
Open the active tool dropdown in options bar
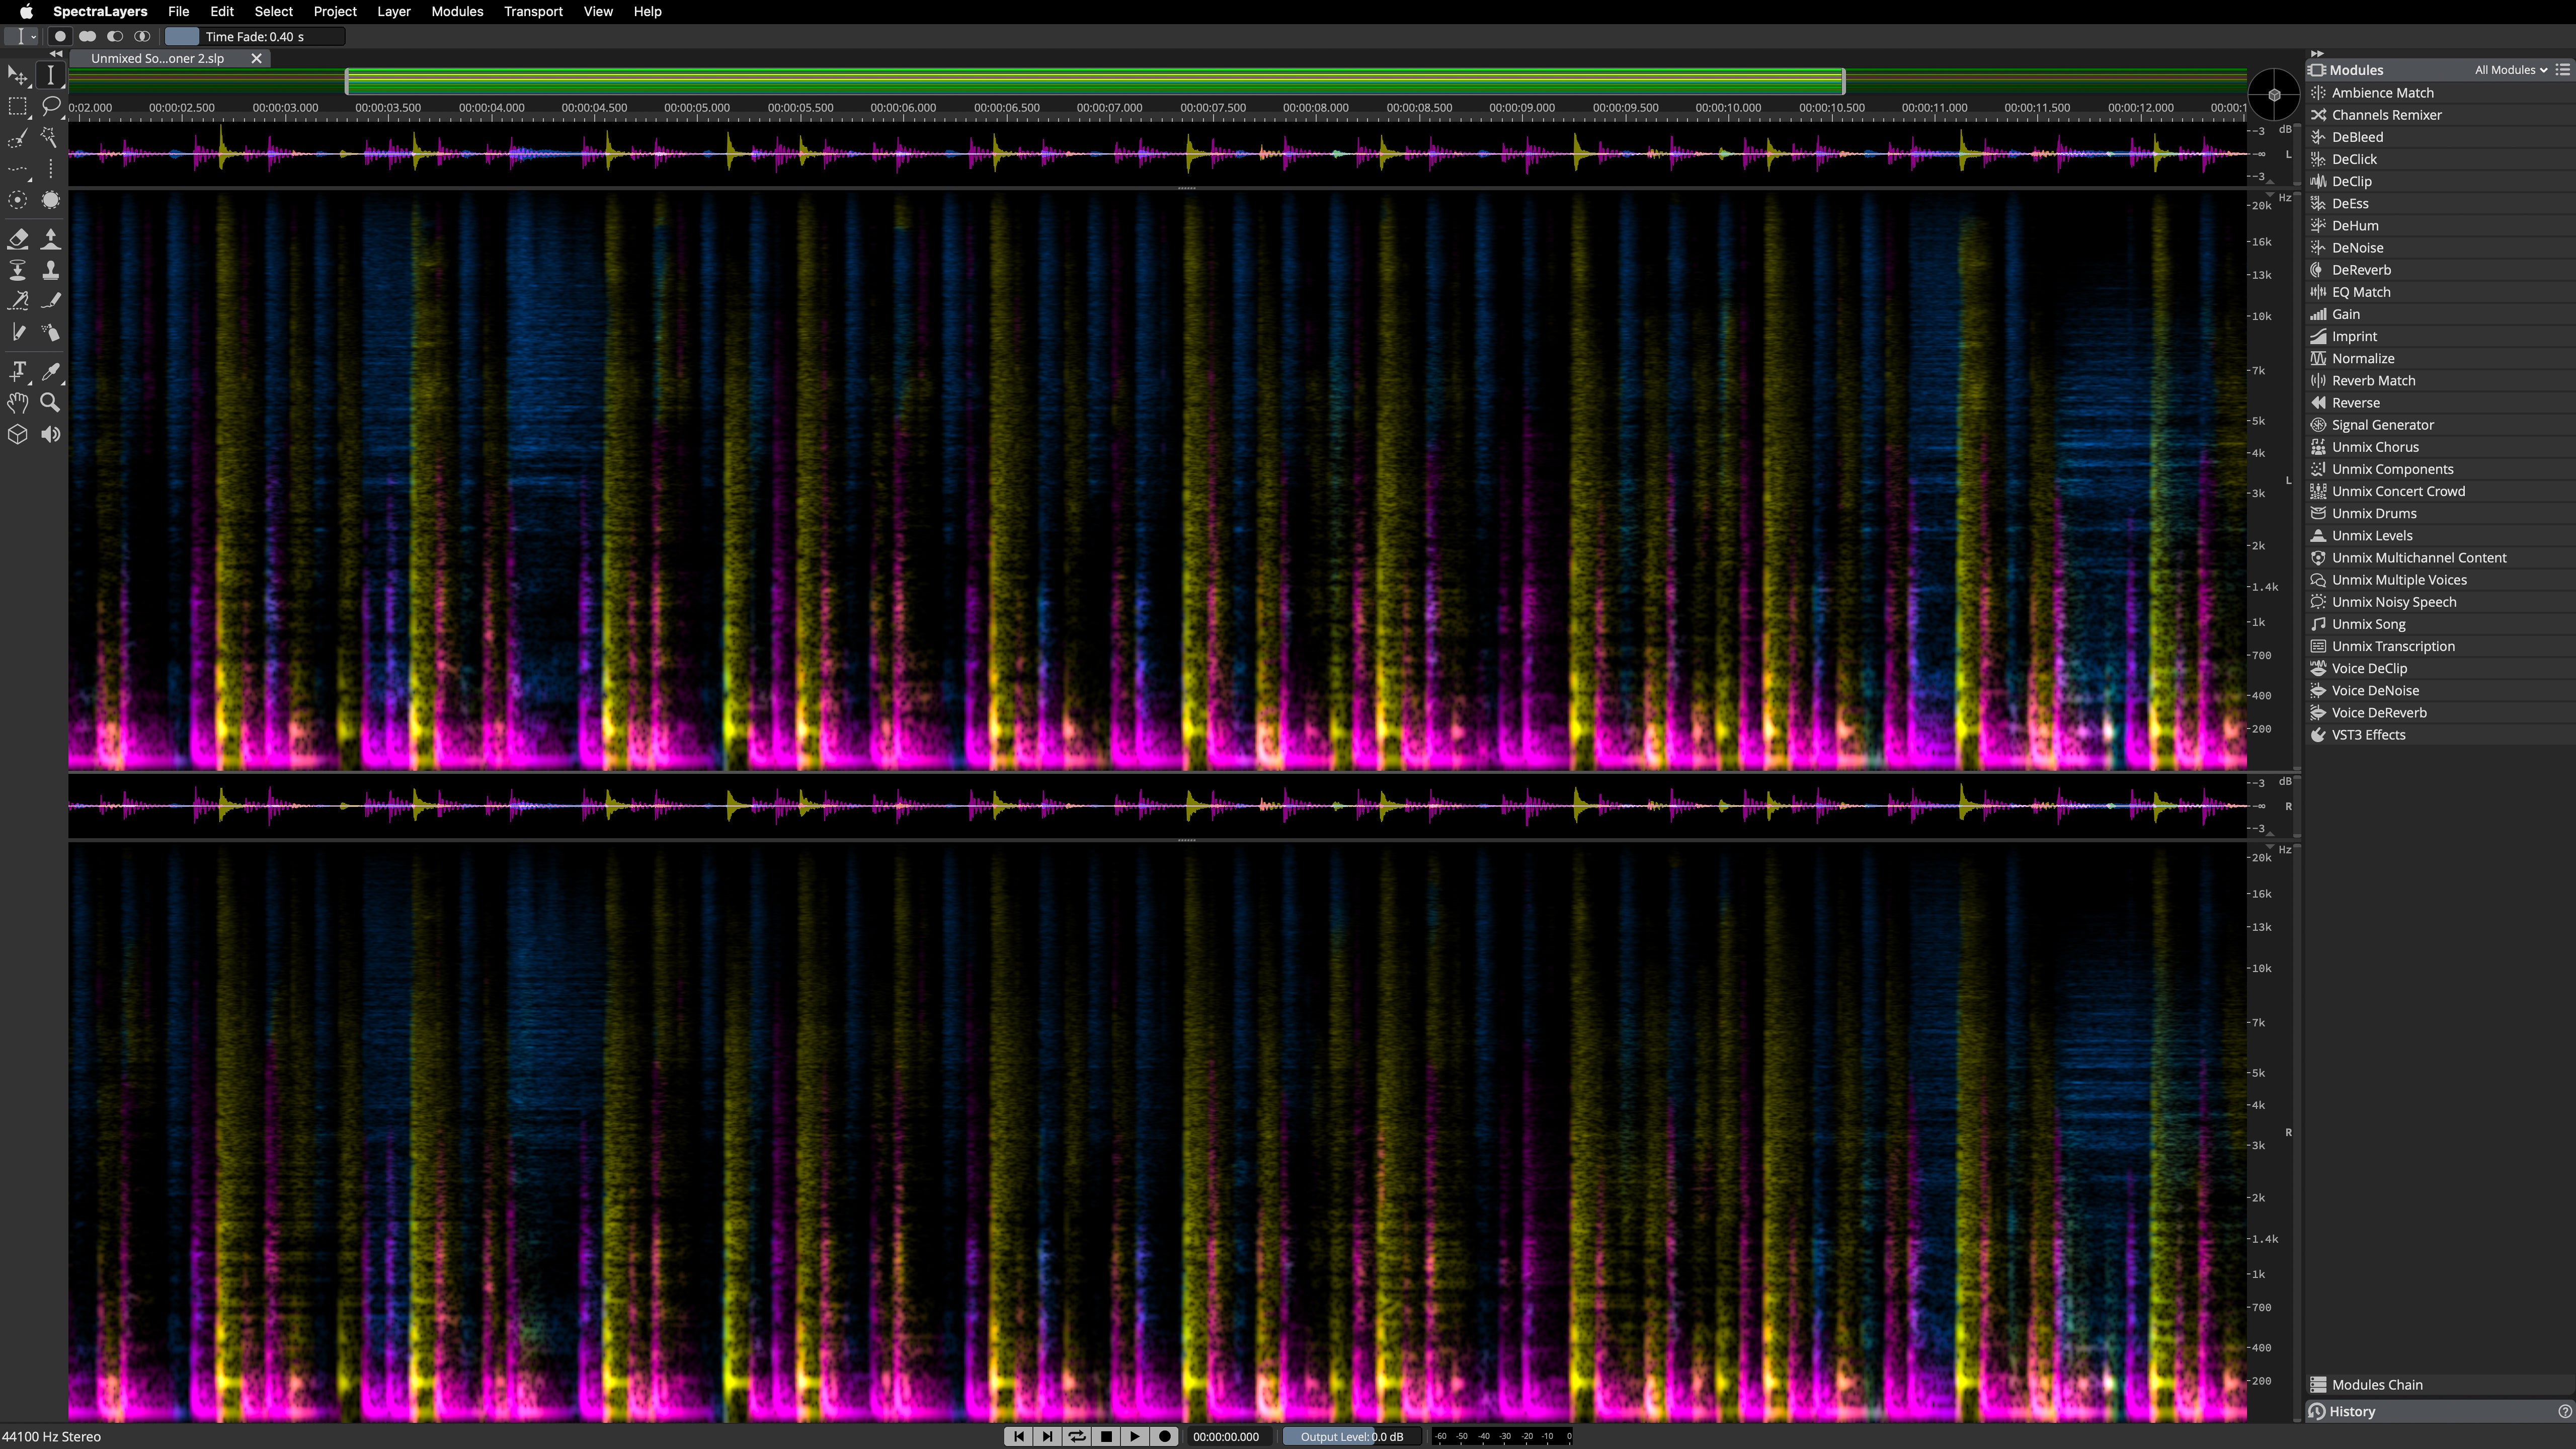click(x=21, y=36)
